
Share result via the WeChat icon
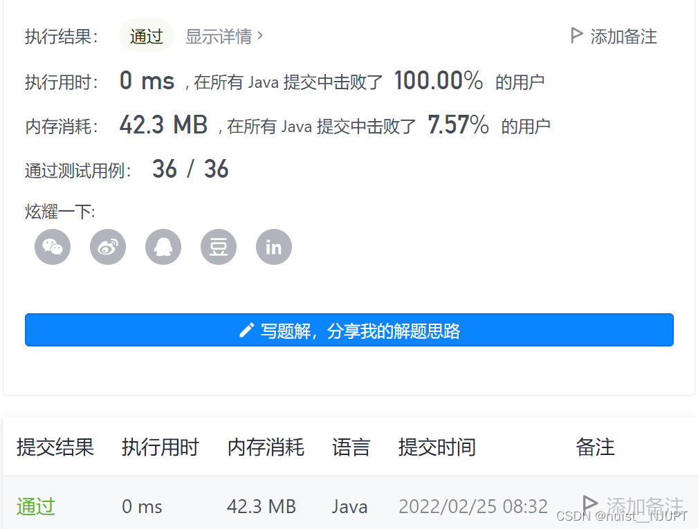point(52,247)
